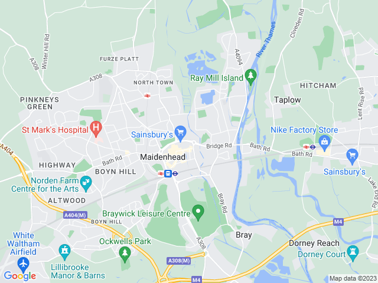Click the Map data ©2023 attribution
Image resolution: width=378 pixels, height=283 pixels.
[x=353, y=278]
